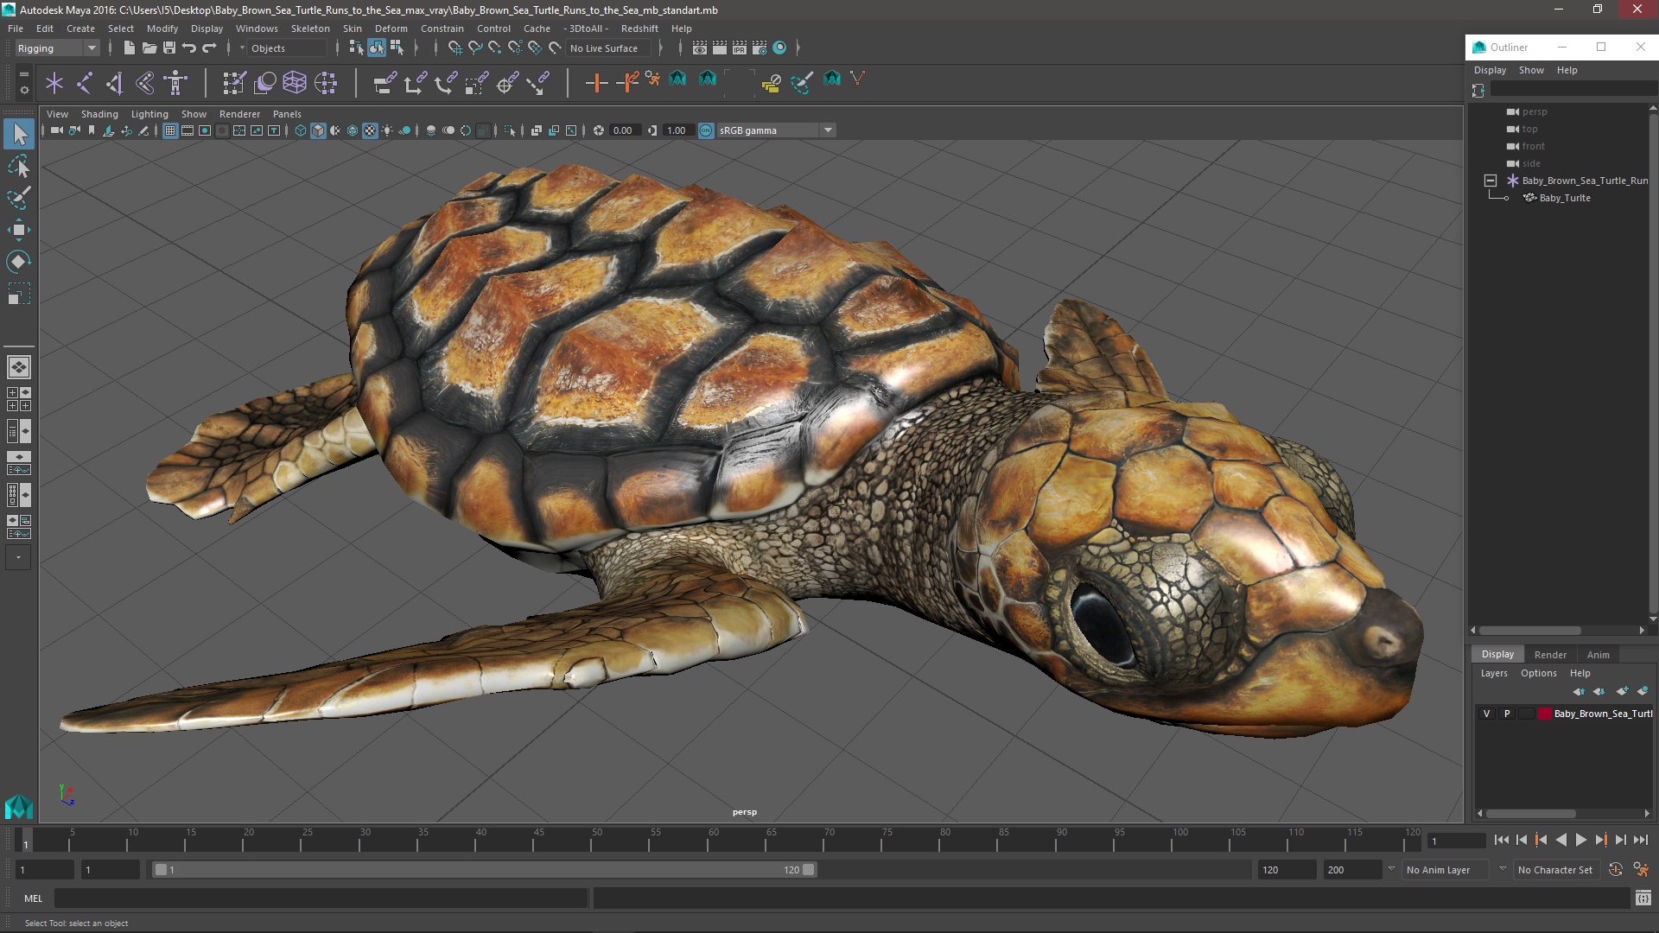Screen dimensions: 1659x933
Task: Click the range slider right handle at 120
Action: (x=809, y=870)
